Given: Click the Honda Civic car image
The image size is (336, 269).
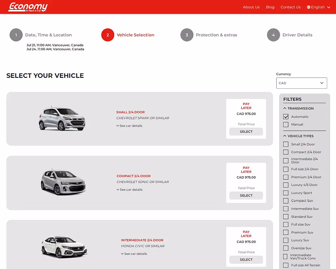Looking at the screenshot, I should [64, 247].
